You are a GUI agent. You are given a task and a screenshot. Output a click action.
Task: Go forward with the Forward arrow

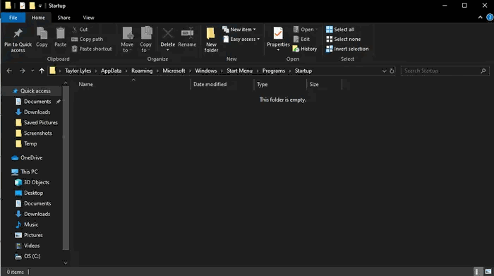22,71
